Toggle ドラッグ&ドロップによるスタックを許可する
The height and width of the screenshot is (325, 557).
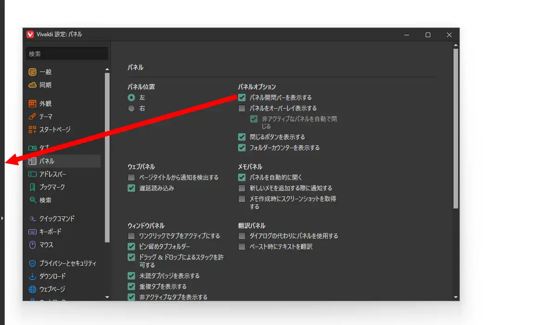131,257
